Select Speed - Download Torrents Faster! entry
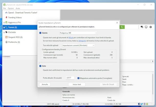 tap(23, 13)
